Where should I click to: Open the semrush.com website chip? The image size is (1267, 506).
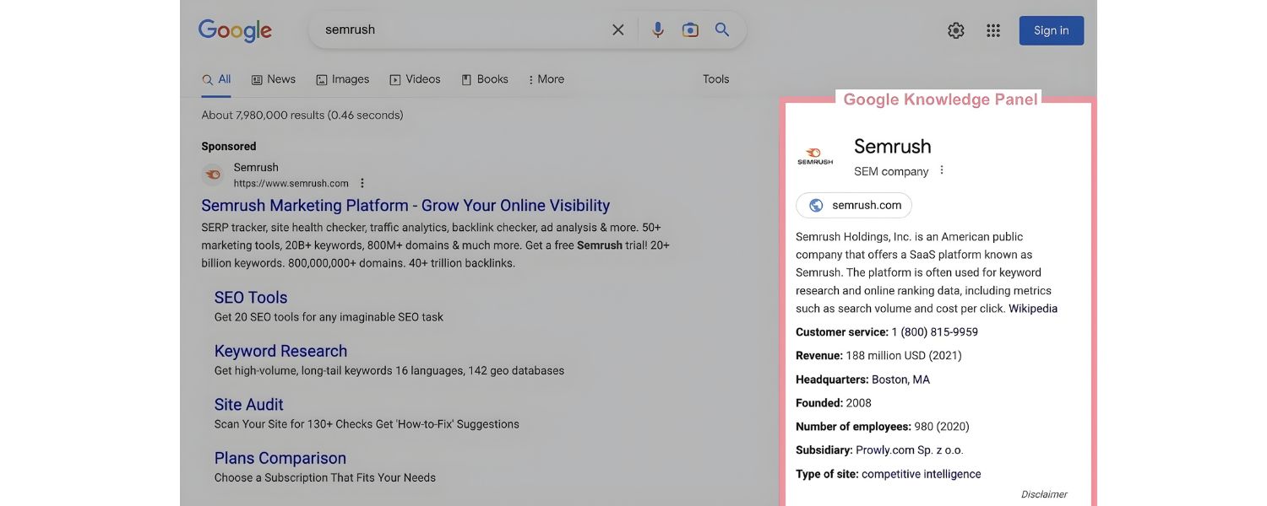pos(854,205)
